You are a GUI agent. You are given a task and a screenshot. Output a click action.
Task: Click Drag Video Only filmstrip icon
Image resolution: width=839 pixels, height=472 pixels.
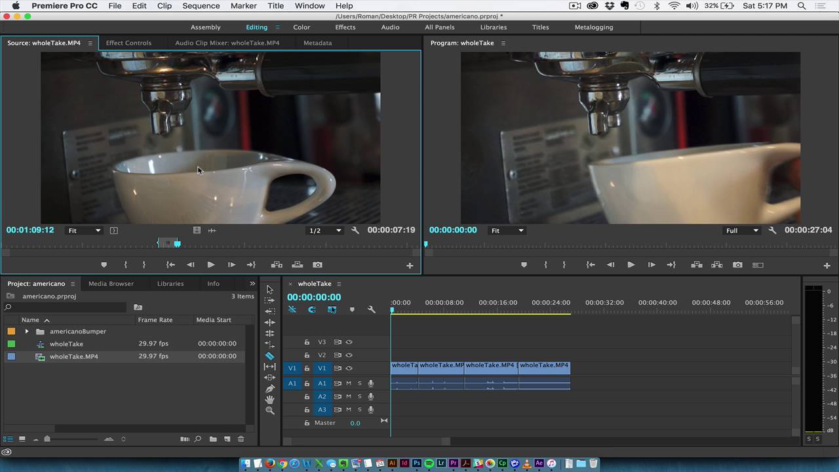point(197,230)
